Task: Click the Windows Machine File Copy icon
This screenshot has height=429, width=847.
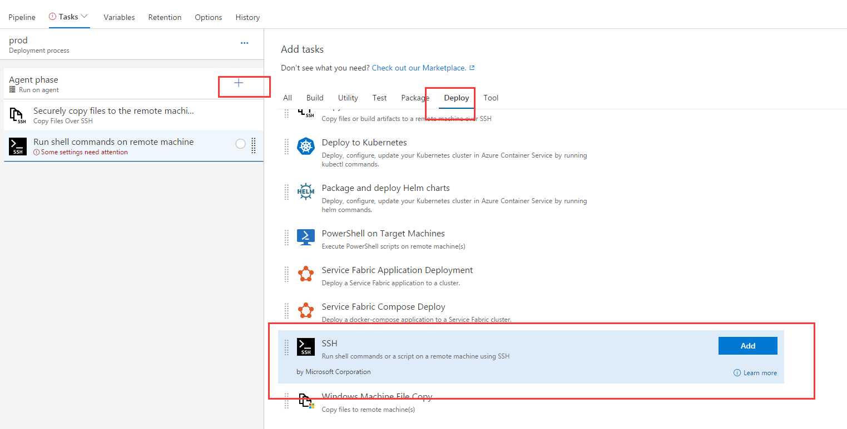Action: coord(306,401)
